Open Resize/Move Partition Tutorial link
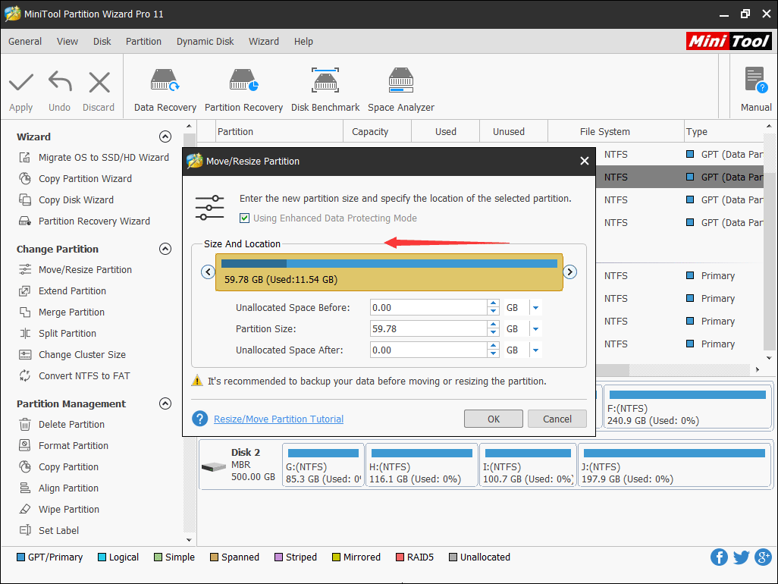The image size is (778, 584). (x=278, y=419)
